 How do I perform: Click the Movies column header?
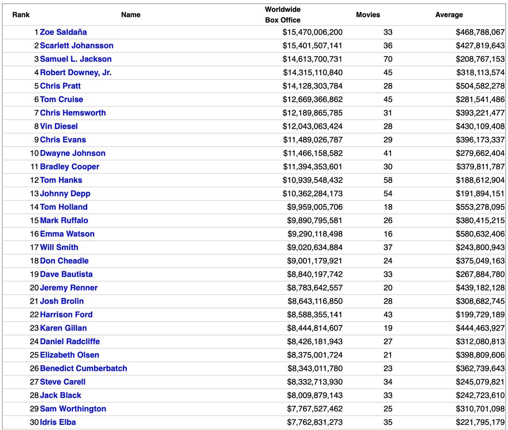[x=368, y=15]
